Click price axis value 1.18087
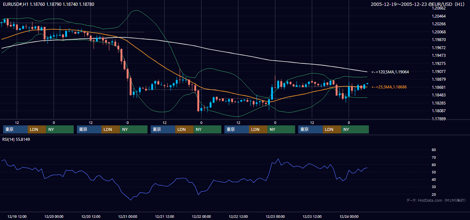 (439, 111)
